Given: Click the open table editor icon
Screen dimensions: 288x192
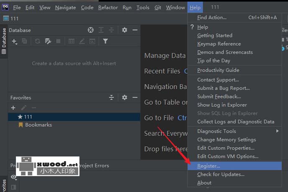Looking at the screenshot, I should pyautogui.click(x=71, y=41).
